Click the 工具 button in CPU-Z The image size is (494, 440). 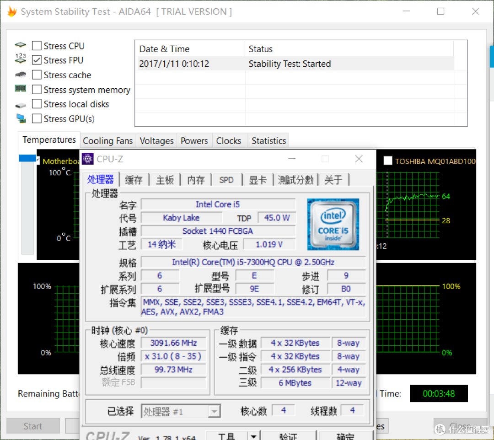click(226, 436)
